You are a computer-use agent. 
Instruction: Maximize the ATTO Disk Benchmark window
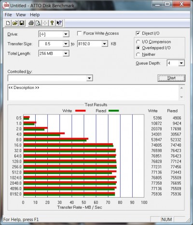167,4
